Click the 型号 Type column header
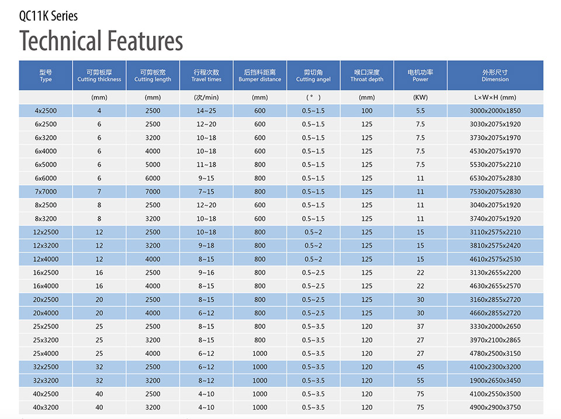 tap(46, 75)
